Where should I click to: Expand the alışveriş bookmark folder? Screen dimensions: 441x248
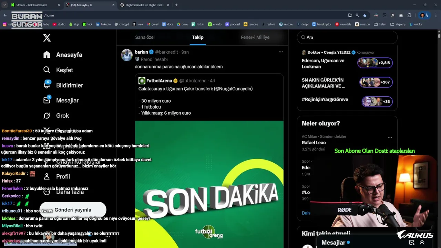pos(398,24)
